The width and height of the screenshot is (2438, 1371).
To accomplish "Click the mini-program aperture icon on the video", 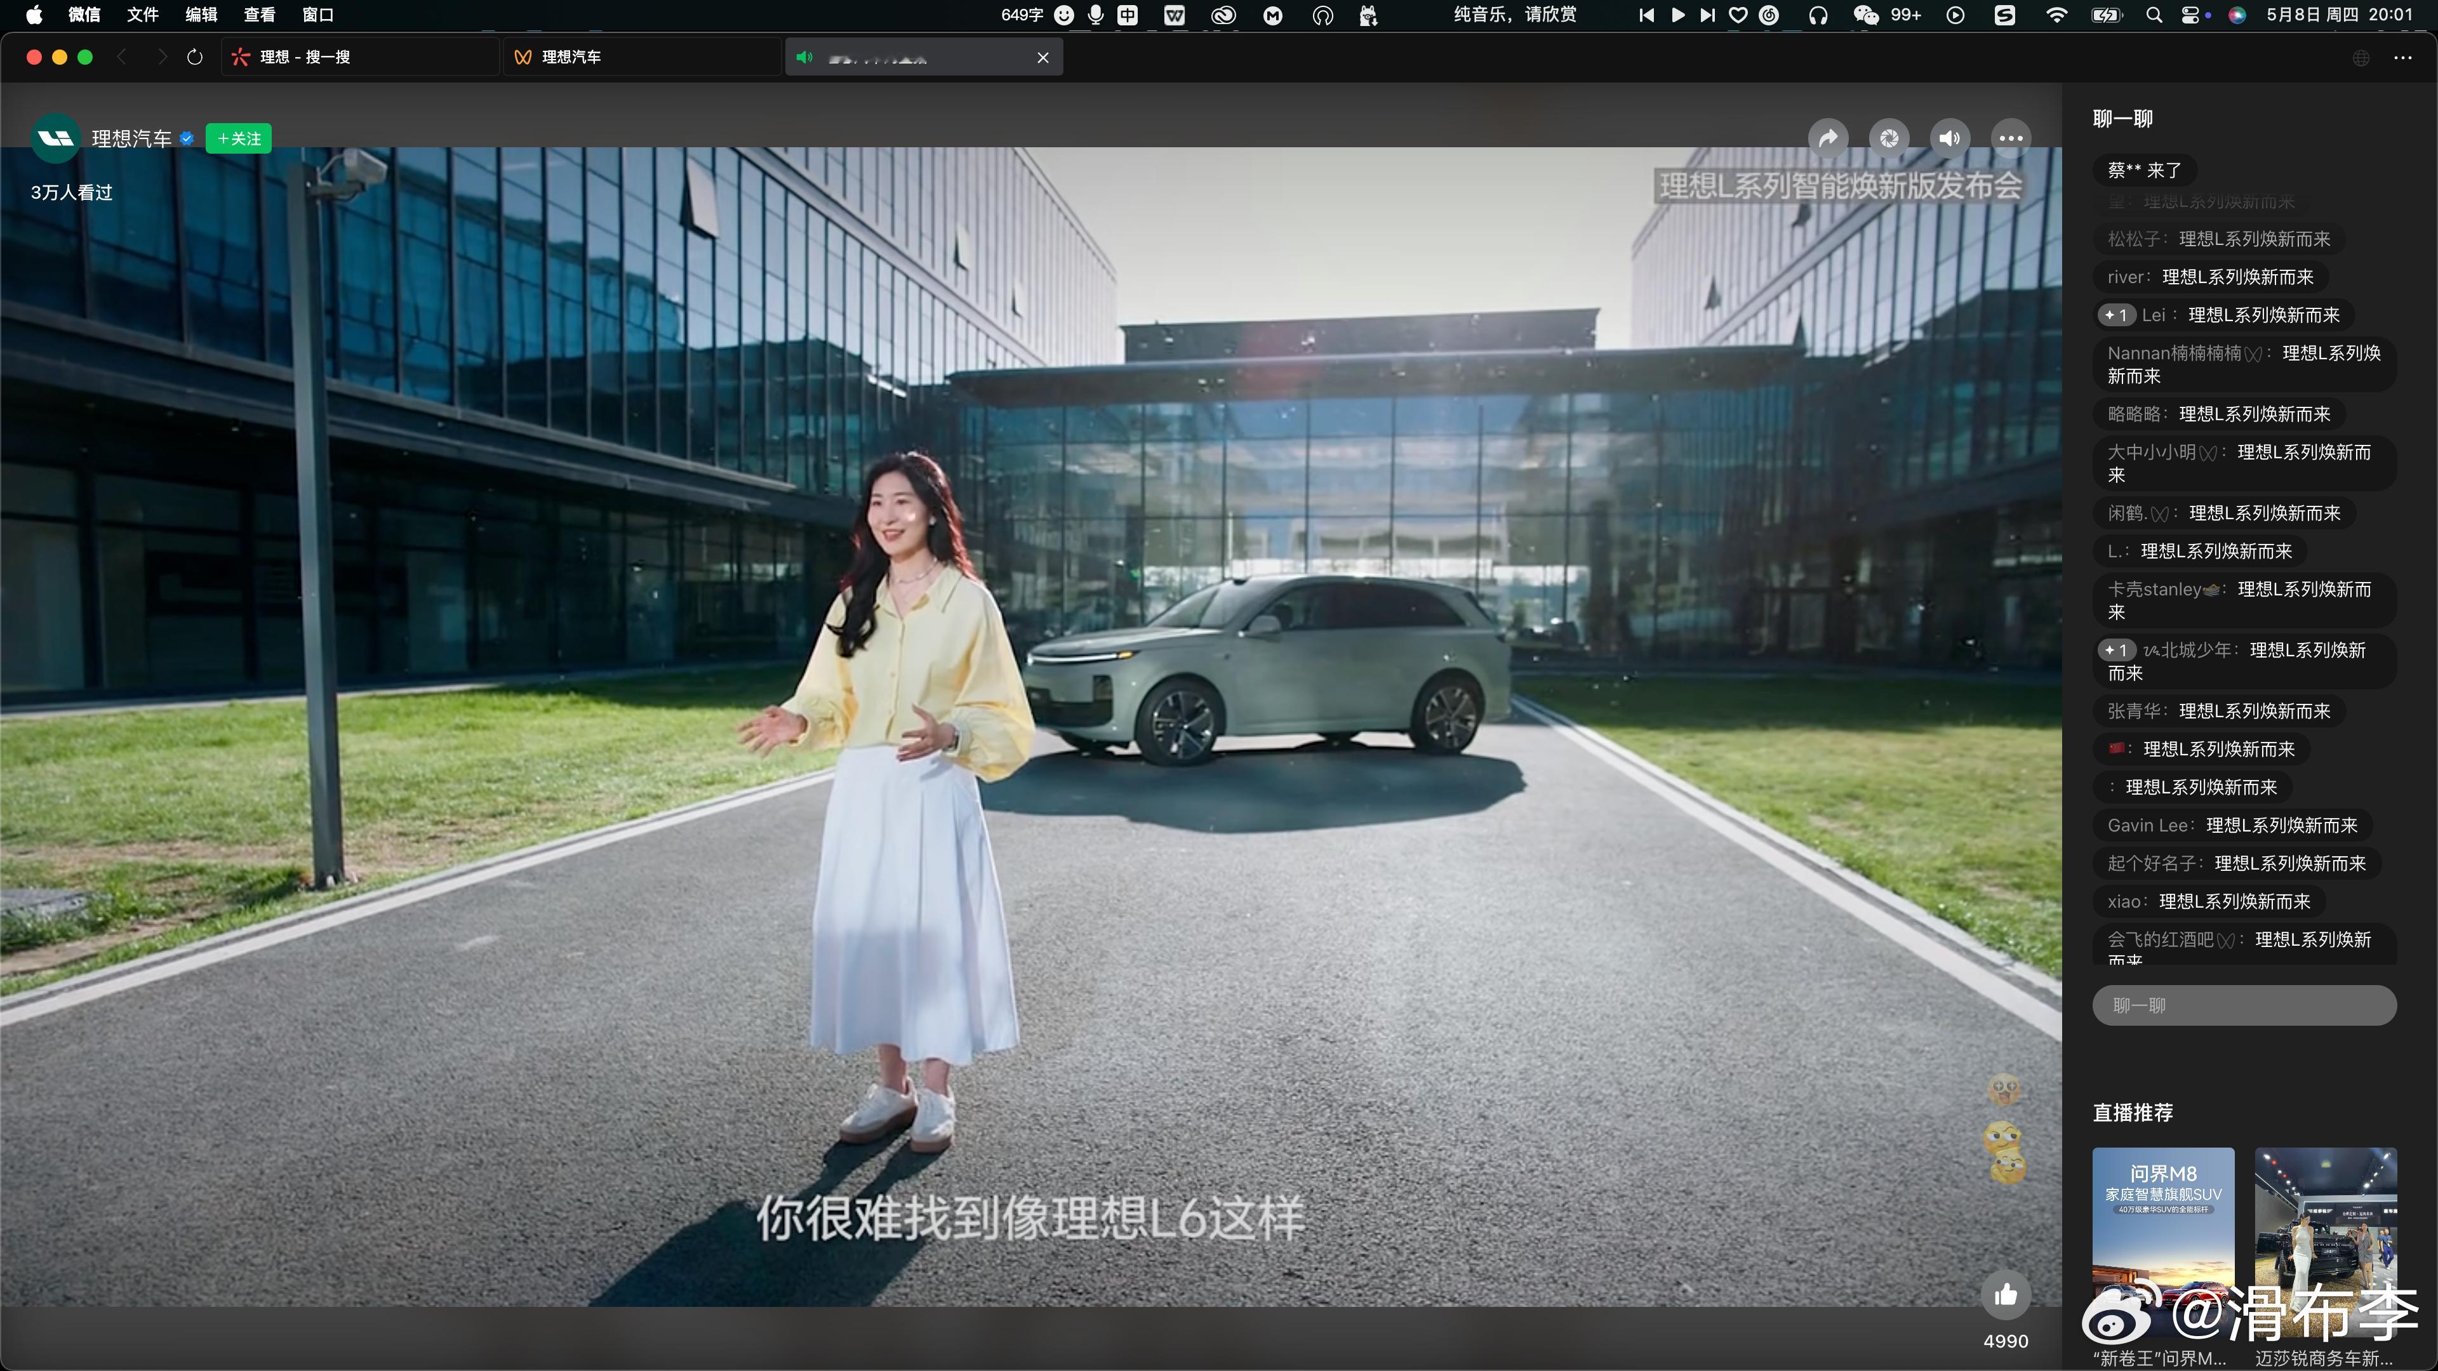I will 1889,139.
